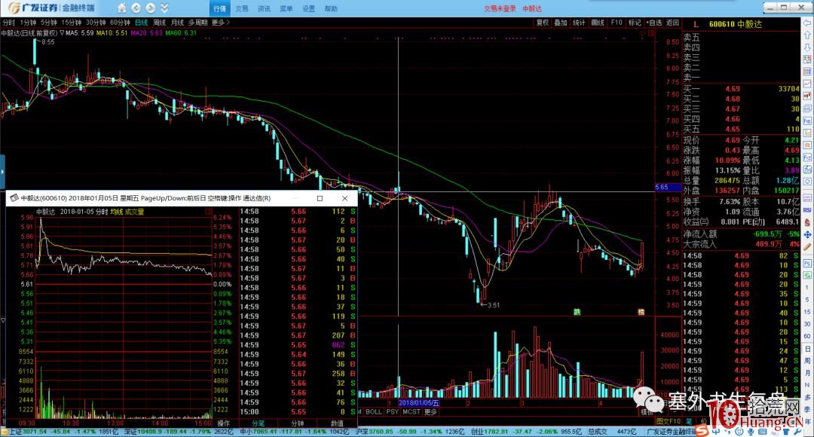Add stock via +自选 button
This screenshot has height=437, width=814.
[x=653, y=23]
